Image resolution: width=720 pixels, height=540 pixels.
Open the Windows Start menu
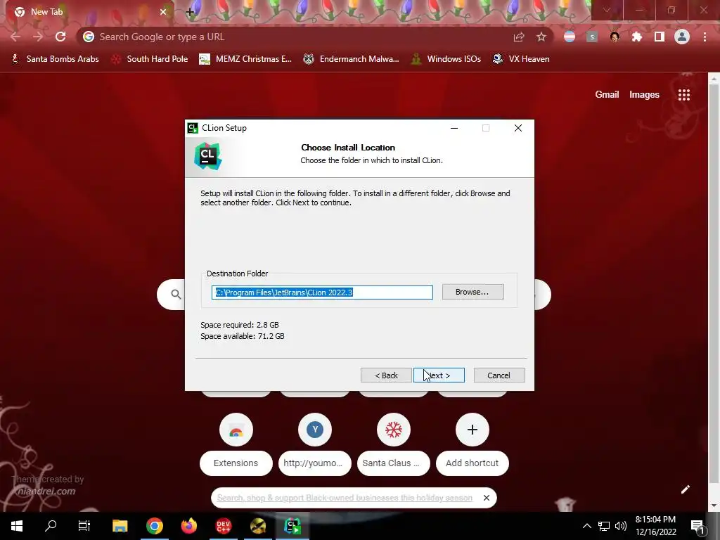pos(17,526)
